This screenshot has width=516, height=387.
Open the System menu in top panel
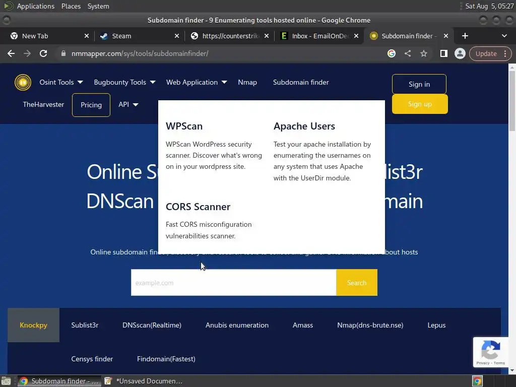[98, 6]
